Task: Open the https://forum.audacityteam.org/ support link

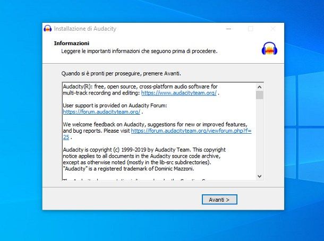Action: (101, 111)
